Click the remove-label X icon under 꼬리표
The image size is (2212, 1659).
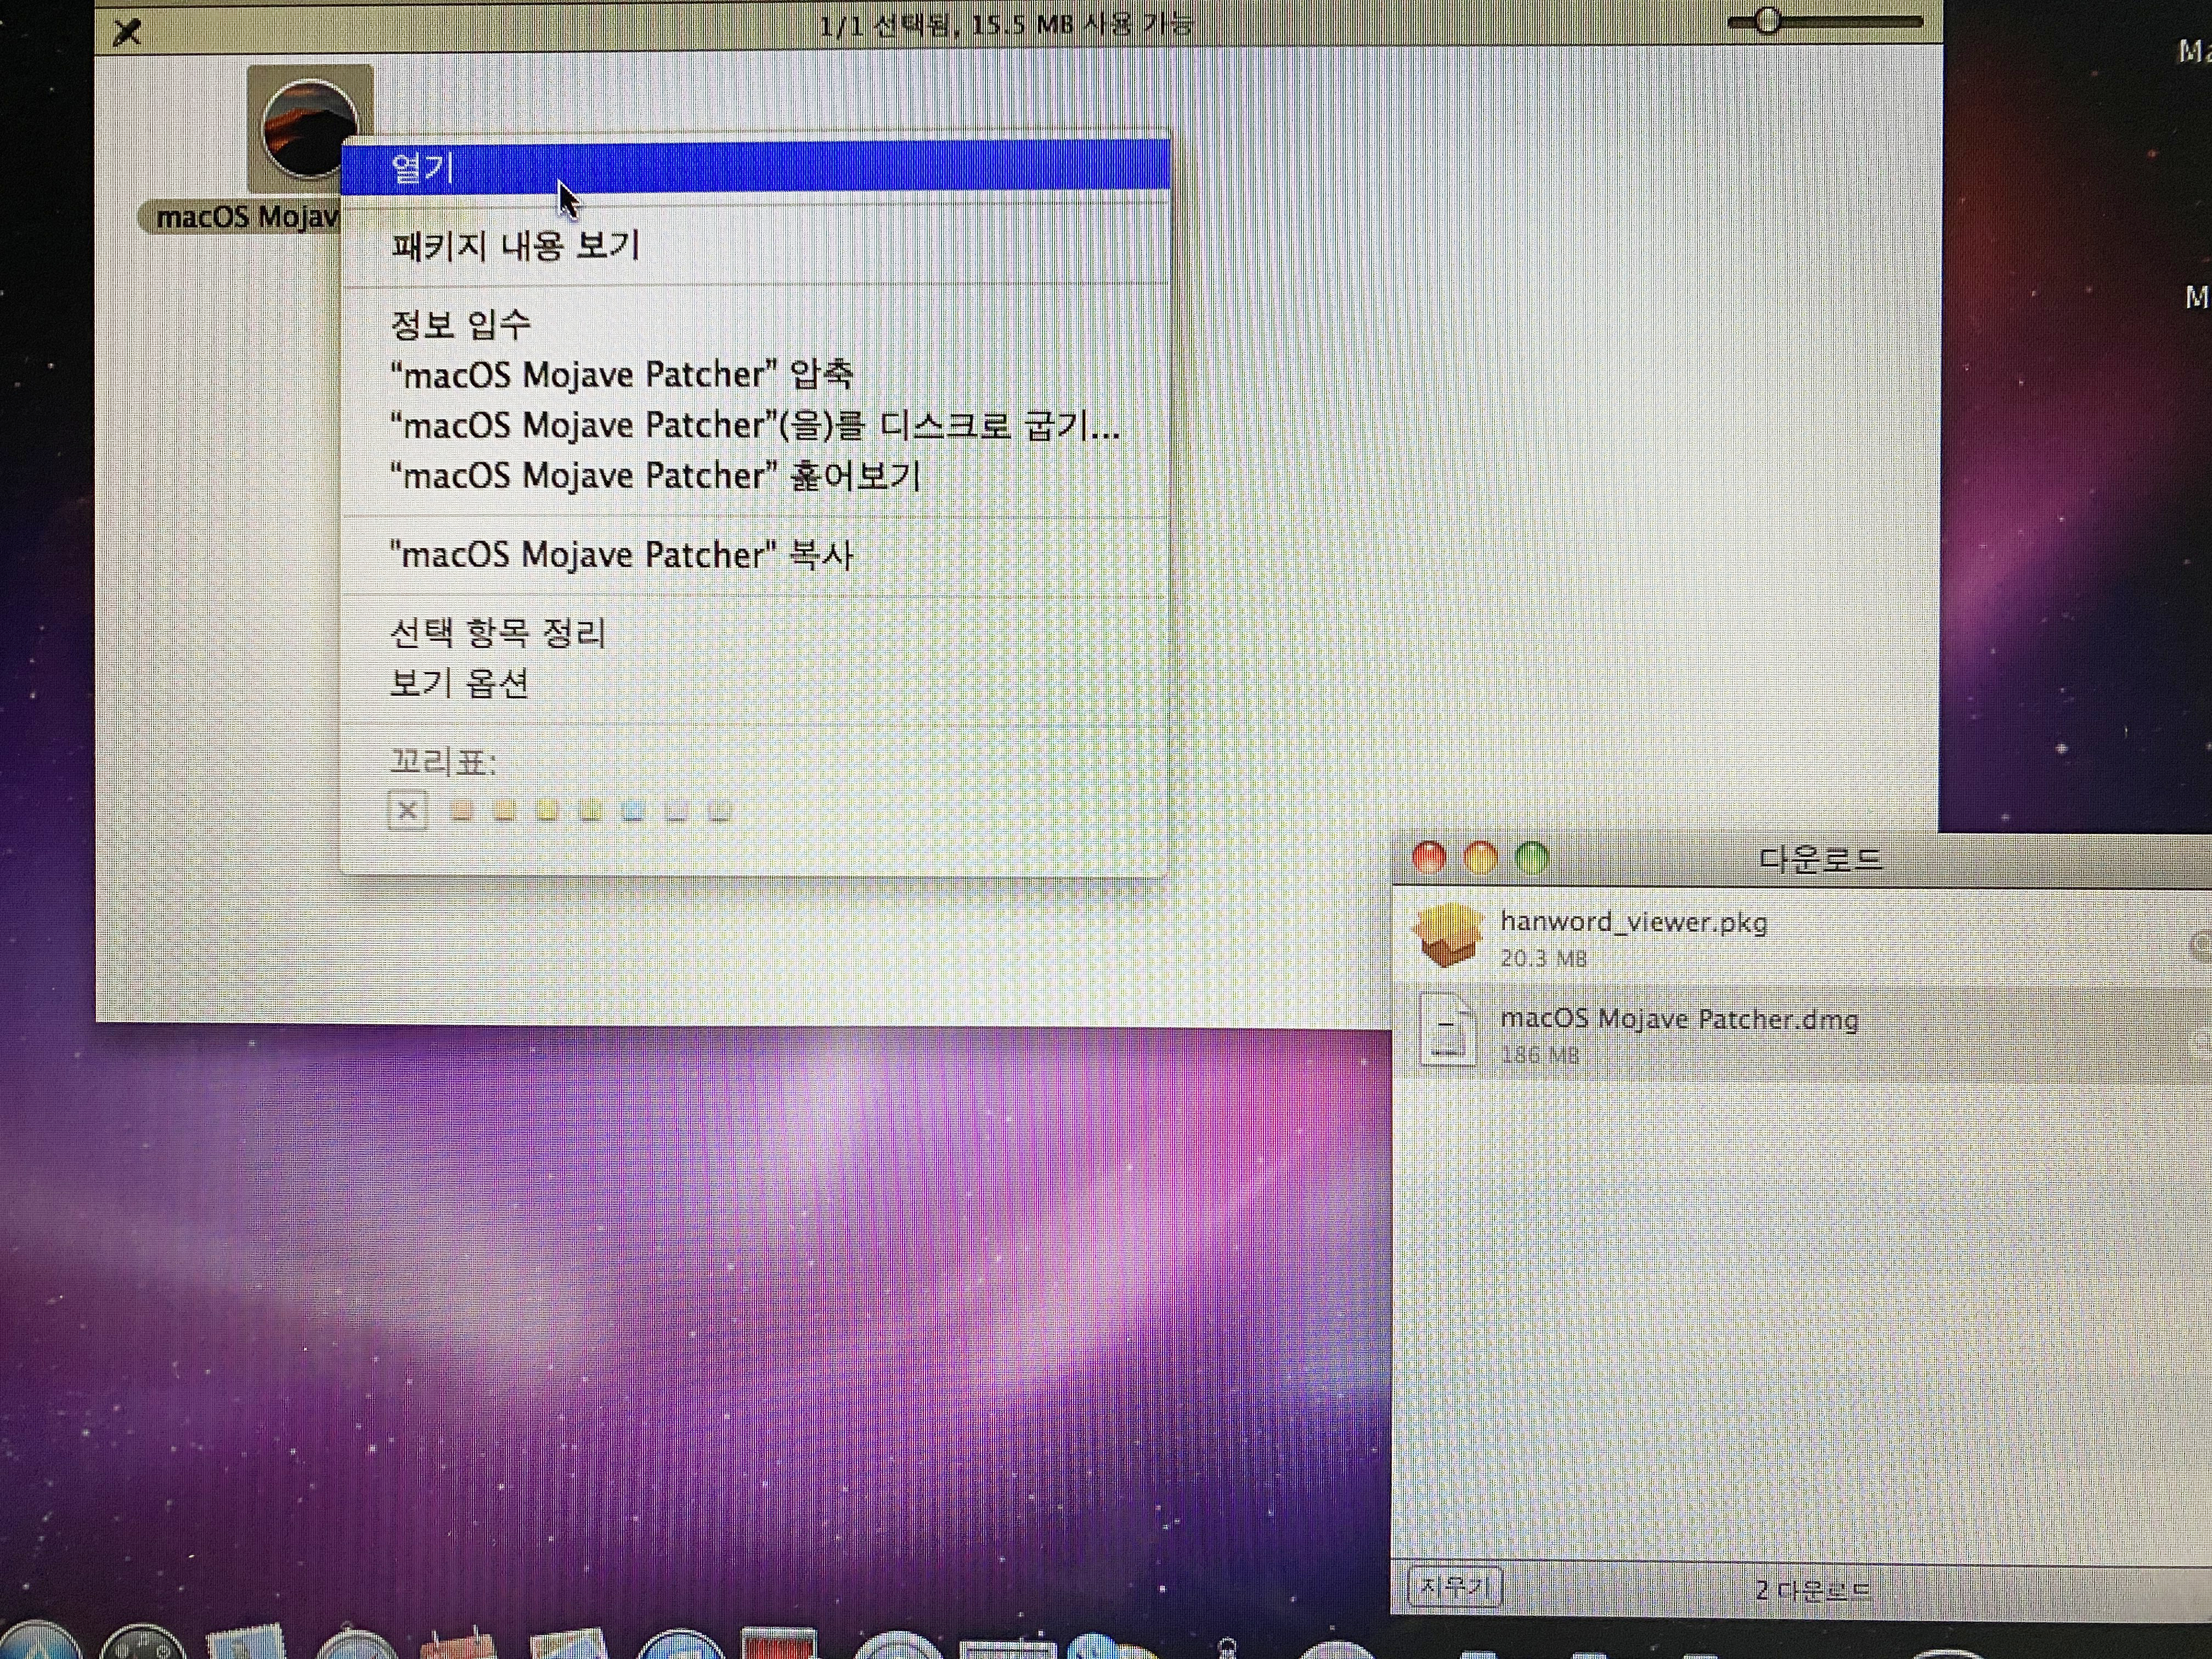pyautogui.click(x=407, y=810)
